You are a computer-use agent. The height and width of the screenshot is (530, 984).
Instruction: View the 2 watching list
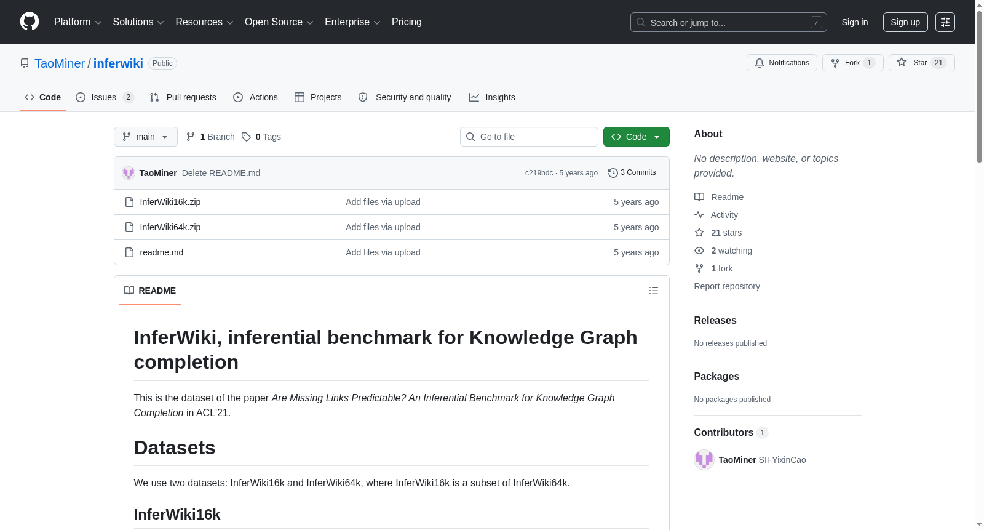point(723,251)
